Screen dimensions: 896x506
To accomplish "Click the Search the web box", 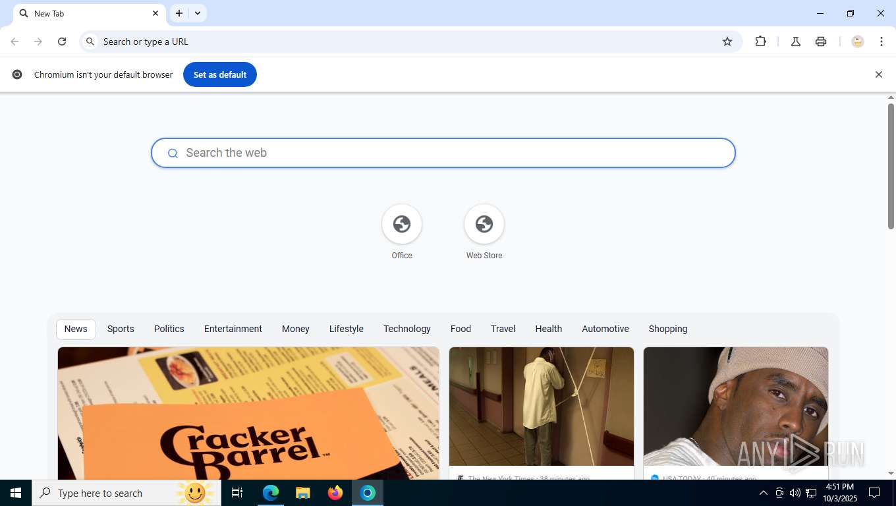I will point(443,153).
